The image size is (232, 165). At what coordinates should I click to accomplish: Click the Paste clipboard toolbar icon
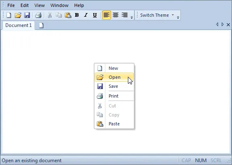[68, 15]
